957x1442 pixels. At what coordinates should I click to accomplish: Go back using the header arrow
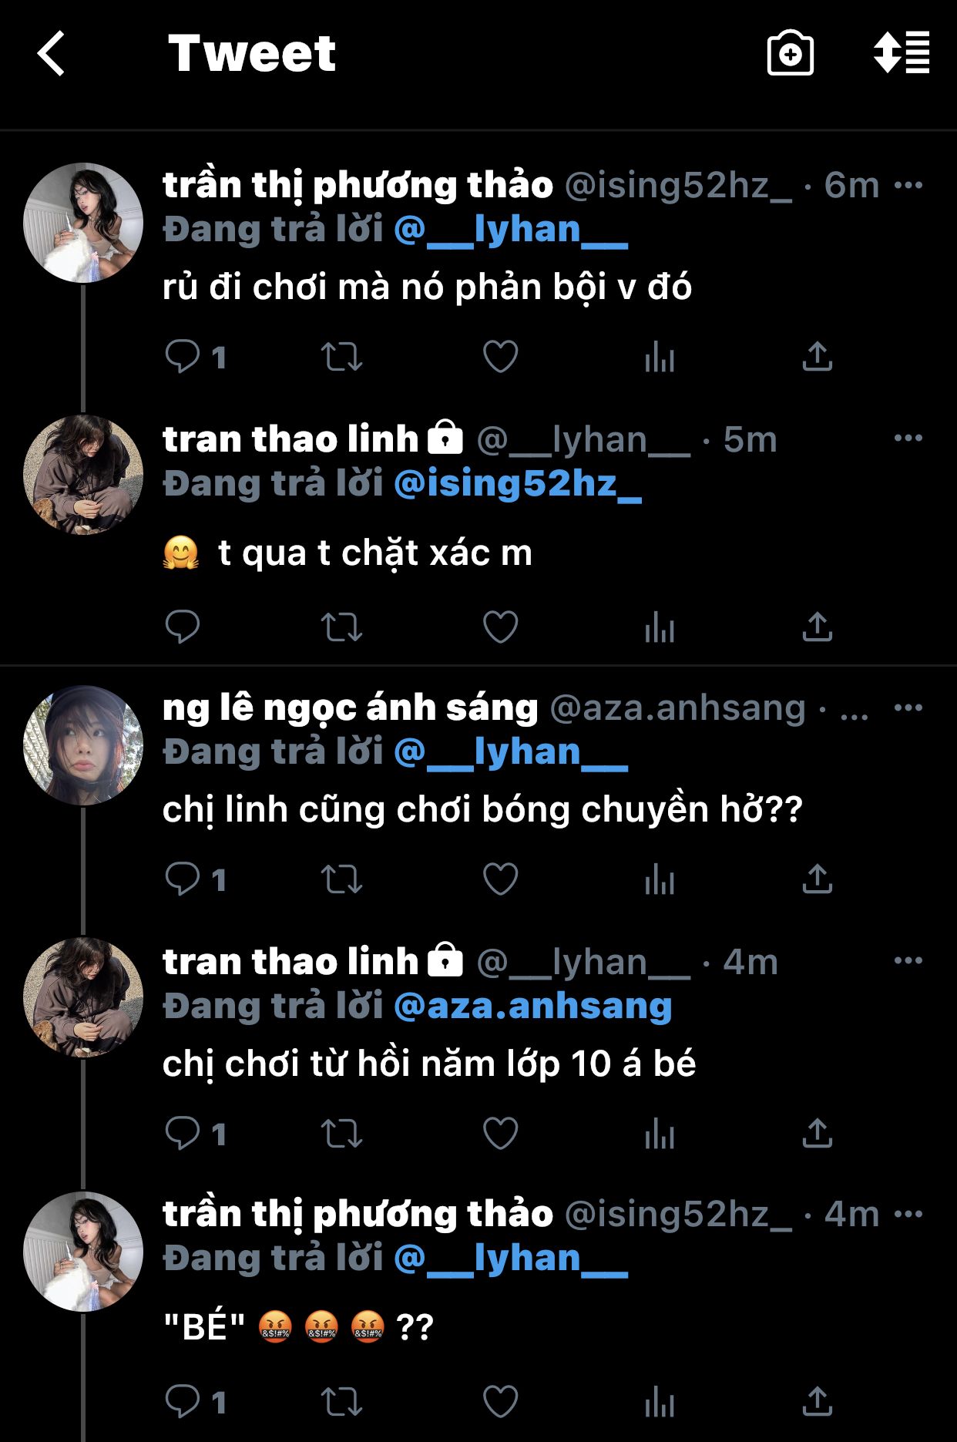point(51,53)
